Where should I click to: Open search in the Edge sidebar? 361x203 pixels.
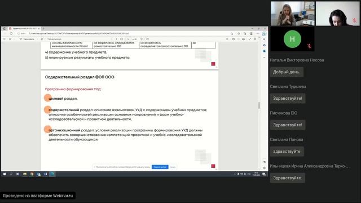265,39
